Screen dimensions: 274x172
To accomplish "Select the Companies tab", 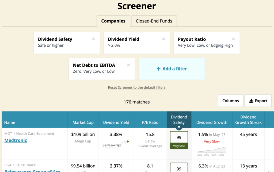I will [113, 21].
